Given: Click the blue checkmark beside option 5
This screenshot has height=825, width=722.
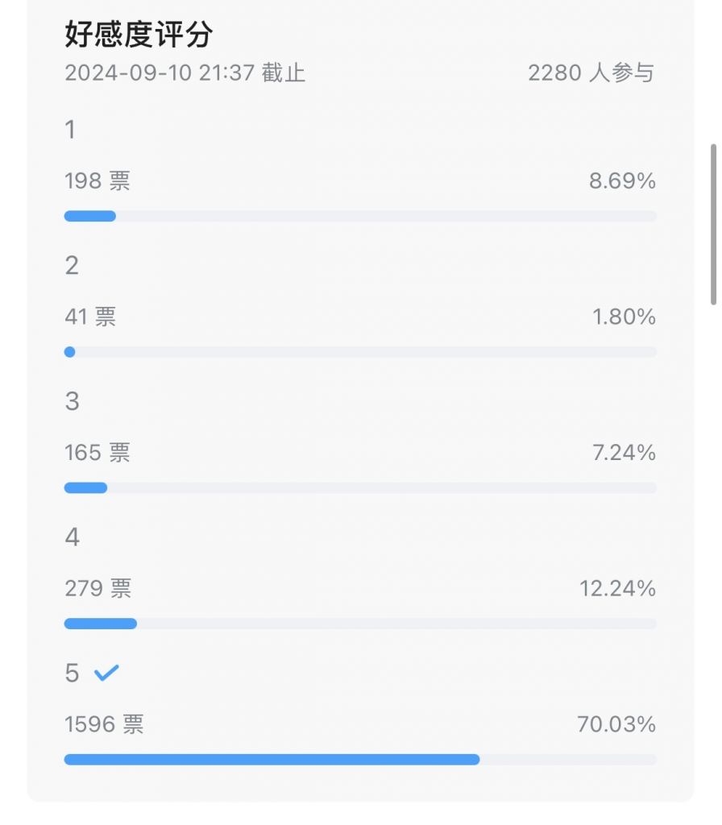Looking at the screenshot, I should coord(106,673).
